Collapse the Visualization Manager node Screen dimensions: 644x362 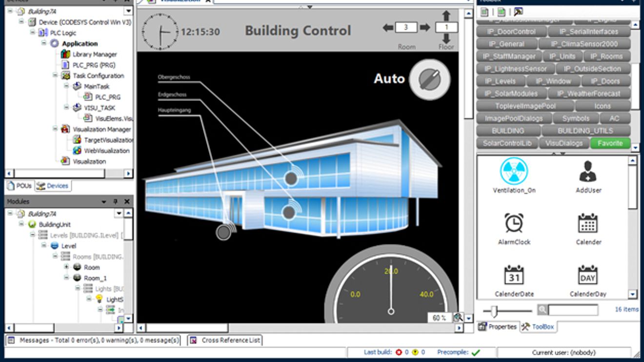click(x=55, y=129)
